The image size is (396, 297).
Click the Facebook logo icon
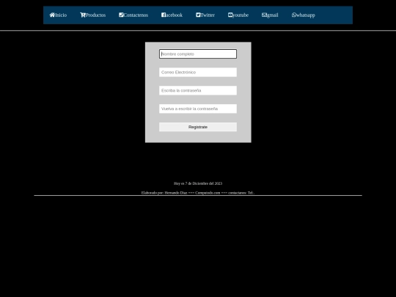(x=164, y=15)
